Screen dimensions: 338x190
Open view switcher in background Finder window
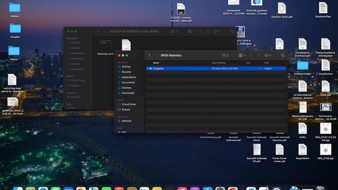(174, 32)
